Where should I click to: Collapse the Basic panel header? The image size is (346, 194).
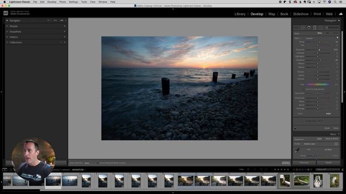tap(339, 134)
